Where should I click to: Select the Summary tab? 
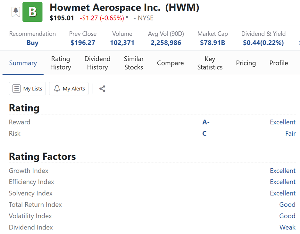click(23, 63)
